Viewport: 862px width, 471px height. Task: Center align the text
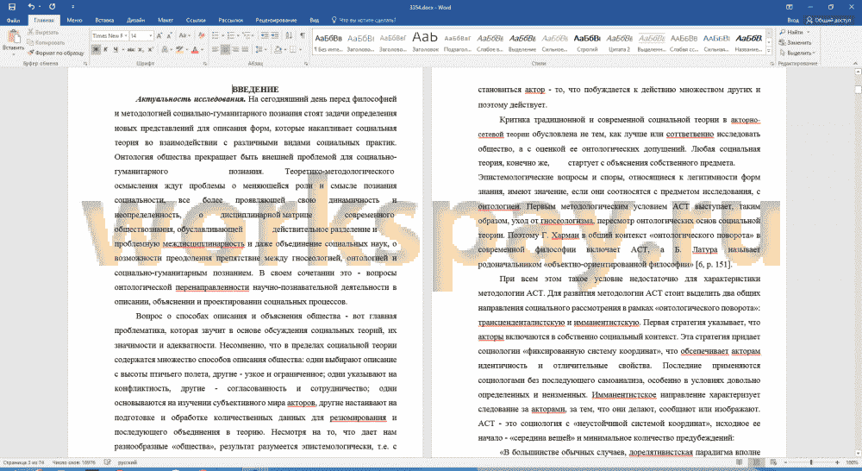pyautogui.click(x=225, y=49)
